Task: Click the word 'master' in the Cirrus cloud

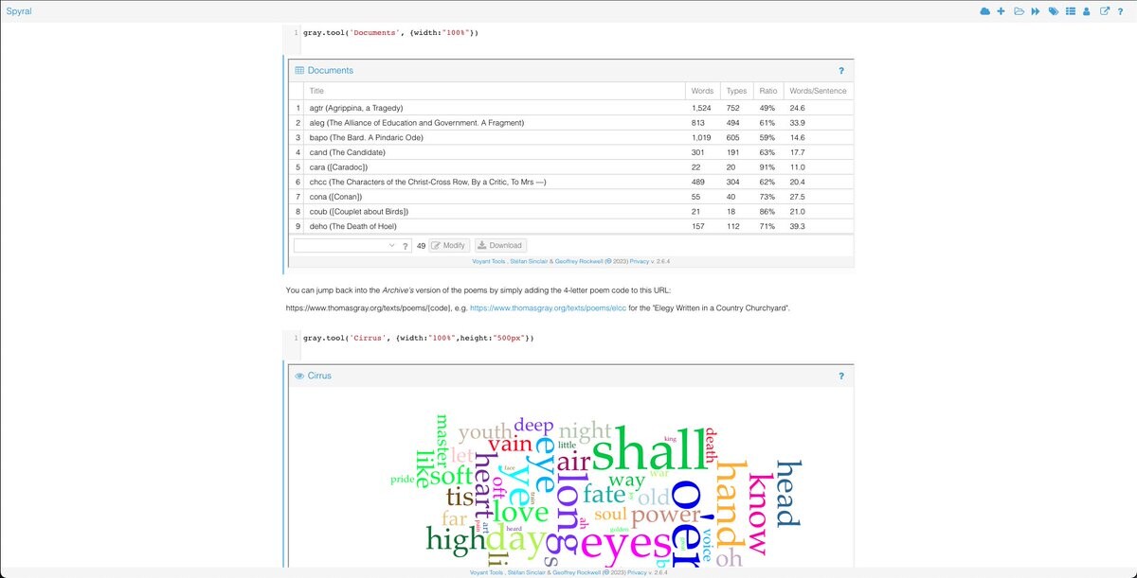Action: pos(442,440)
